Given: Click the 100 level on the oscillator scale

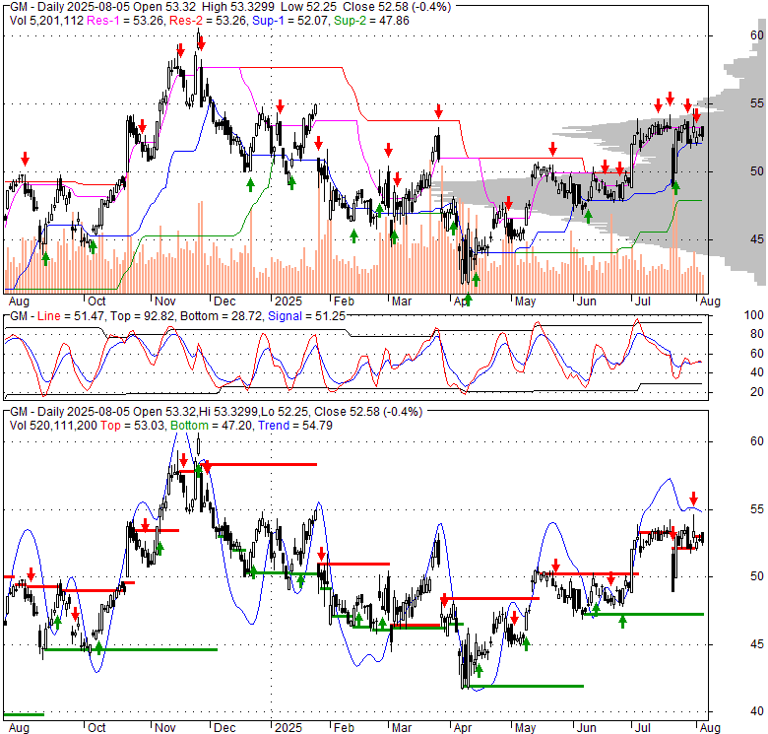Looking at the screenshot, I should coord(754,315).
